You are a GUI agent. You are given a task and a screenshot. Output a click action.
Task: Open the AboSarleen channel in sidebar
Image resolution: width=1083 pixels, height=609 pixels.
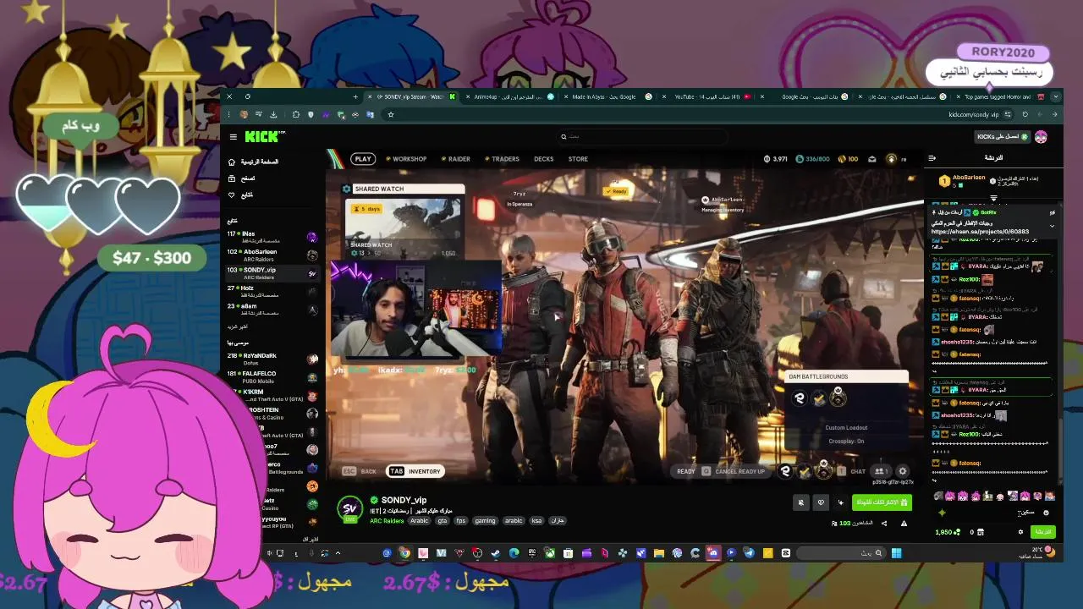point(272,255)
